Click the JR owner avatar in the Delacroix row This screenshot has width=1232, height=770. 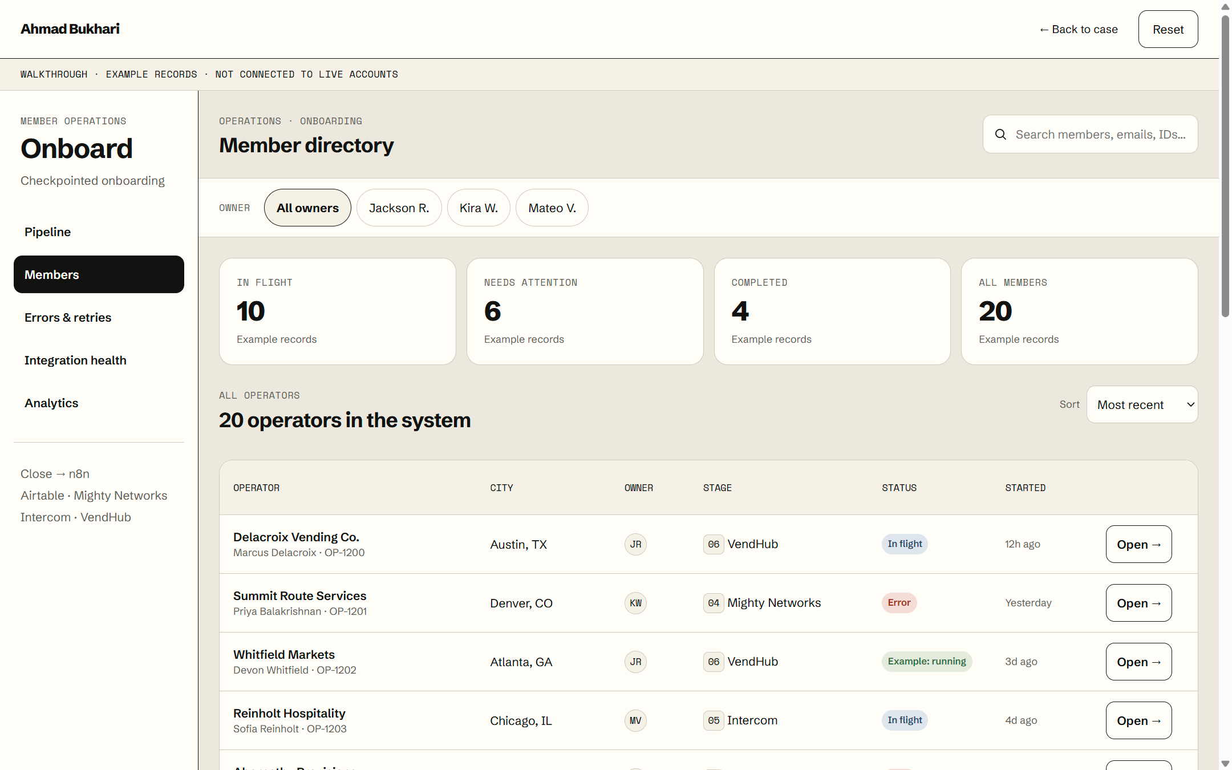(x=635, y=544)
